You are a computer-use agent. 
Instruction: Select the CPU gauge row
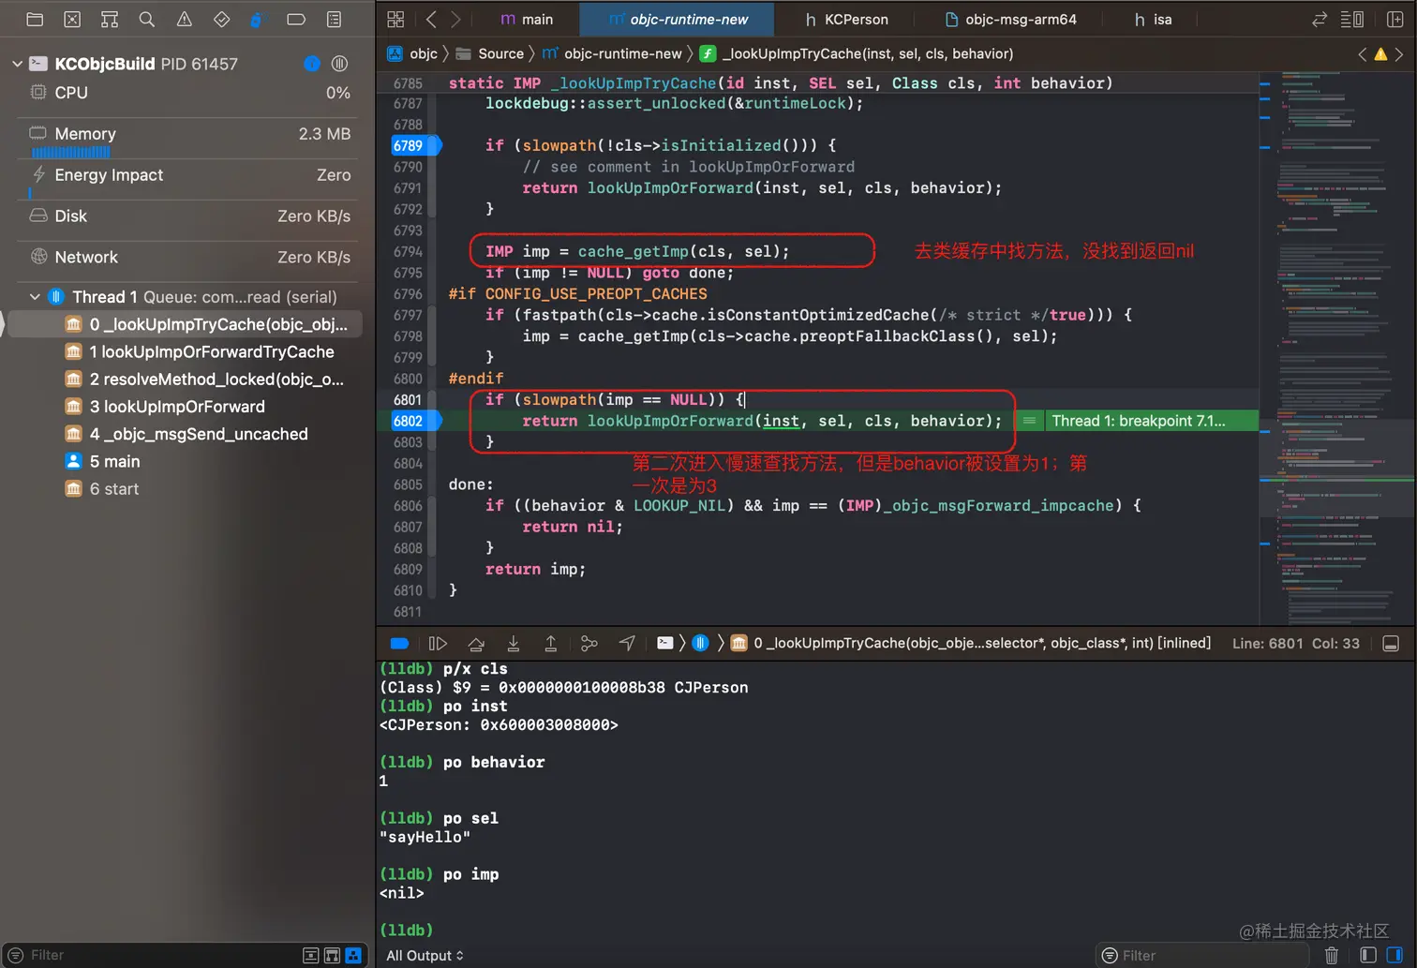pos(187,93)
